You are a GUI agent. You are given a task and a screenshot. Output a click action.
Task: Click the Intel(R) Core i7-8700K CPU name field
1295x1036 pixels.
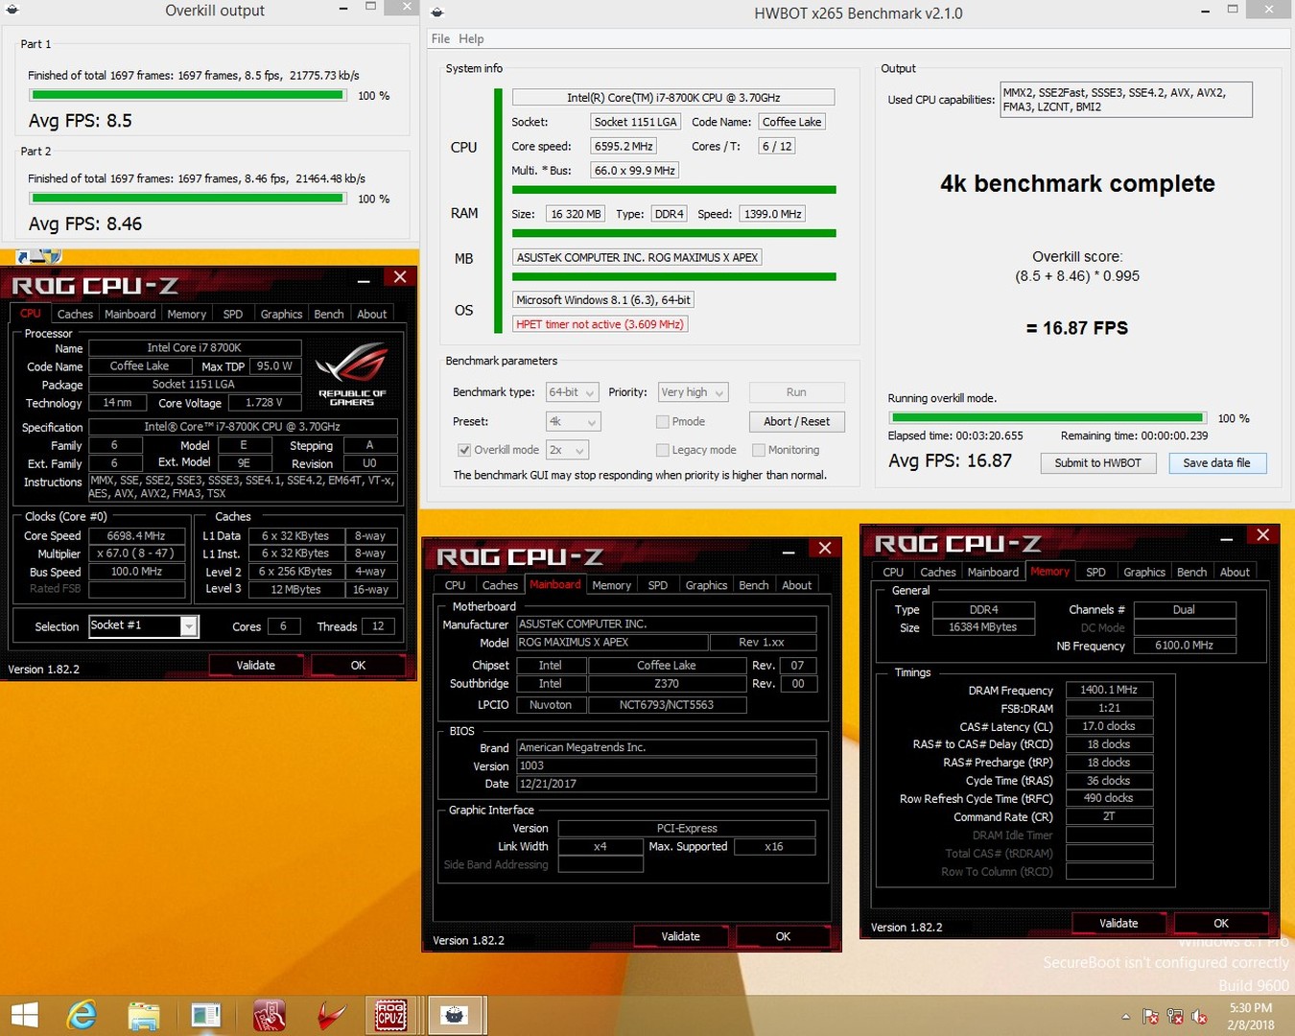(673, 97)
